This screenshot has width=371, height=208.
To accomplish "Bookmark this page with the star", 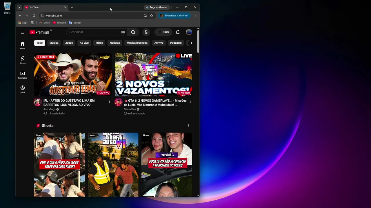I will pyautogui.click(x=151, y=16).
